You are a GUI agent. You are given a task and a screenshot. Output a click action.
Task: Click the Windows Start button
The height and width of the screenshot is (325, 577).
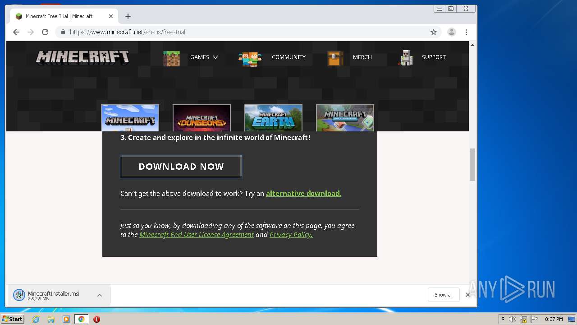click(12, 319)
